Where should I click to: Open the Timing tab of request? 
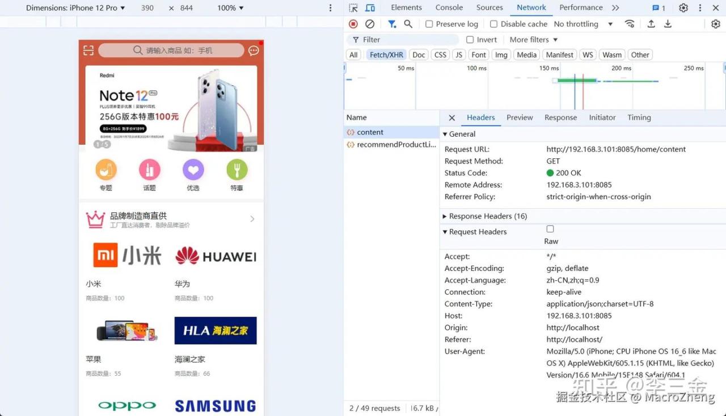click(639, 117)
